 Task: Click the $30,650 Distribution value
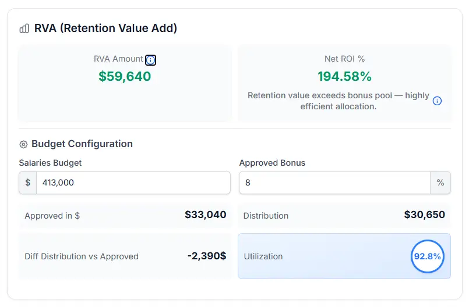(x=424, y=215)
